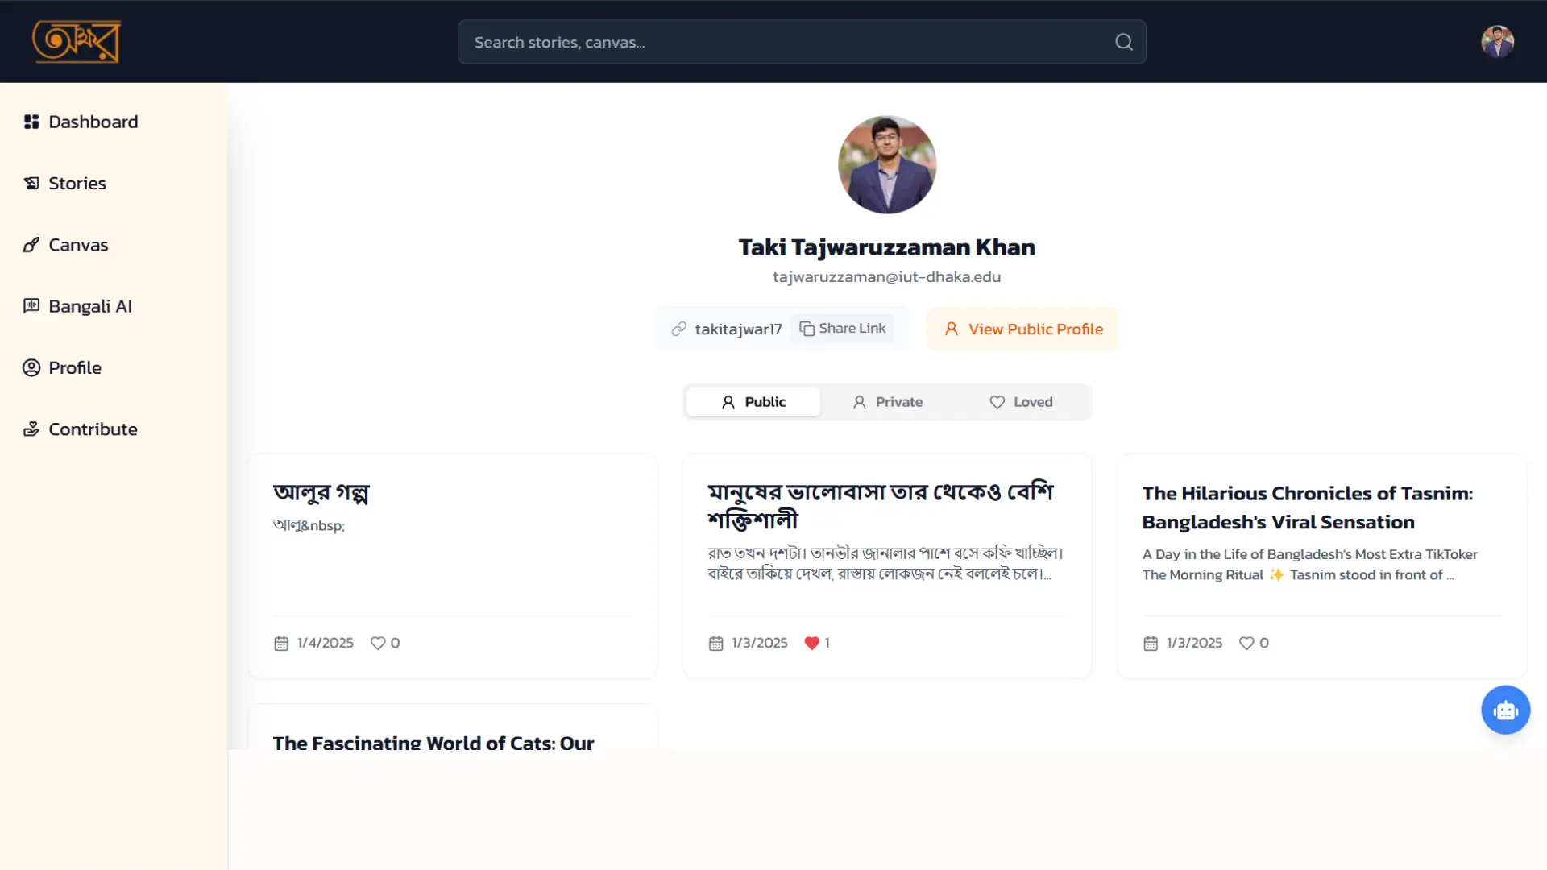Open The Fascinating World of Cats story

[433, 742]
